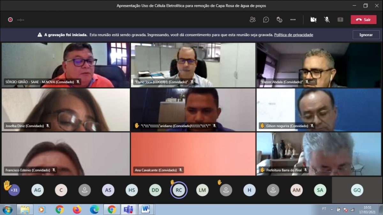The height and width of the screenshot is (215, 383).
Task: Dismiss the recording banner with Ignorar
Action: (366, 35)
